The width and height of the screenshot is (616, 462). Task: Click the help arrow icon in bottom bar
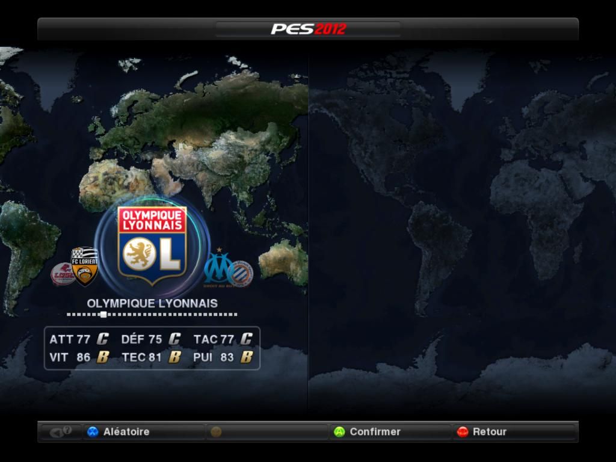[x=60, y=431]
